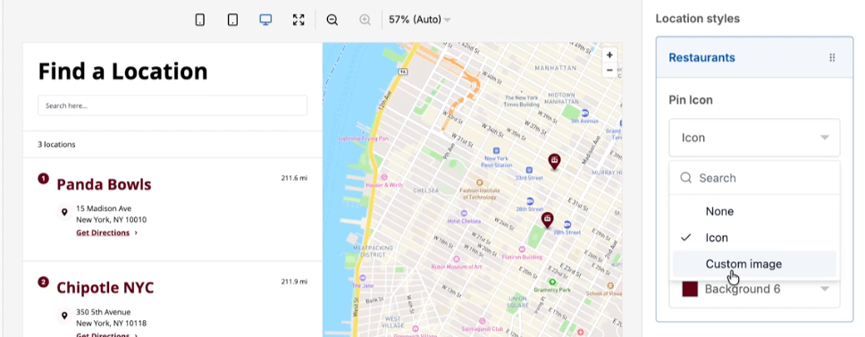865x337 pixels.
Task: Click the Hotel Chelsea map marker
Action: click(465, 213)
